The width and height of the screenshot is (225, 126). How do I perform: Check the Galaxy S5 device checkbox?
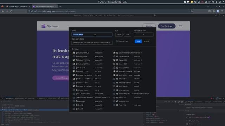(74, 68)
